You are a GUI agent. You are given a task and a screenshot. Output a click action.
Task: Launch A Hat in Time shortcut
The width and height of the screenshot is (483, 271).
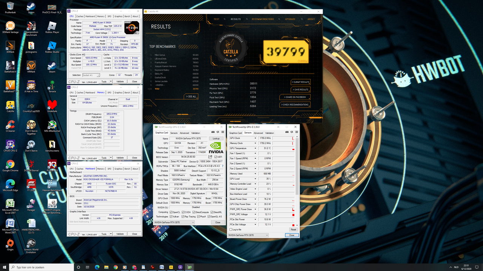[31, 87]
